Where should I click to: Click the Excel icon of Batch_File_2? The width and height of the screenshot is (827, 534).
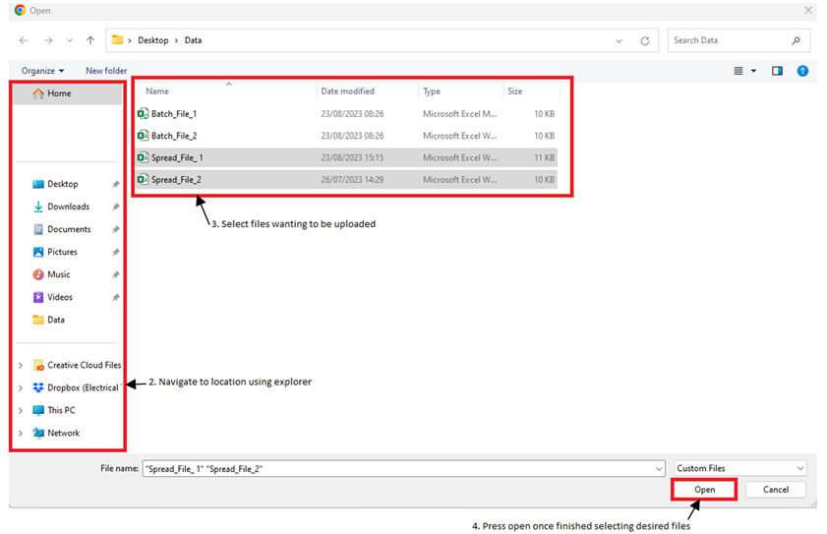(x=143, y=136)
